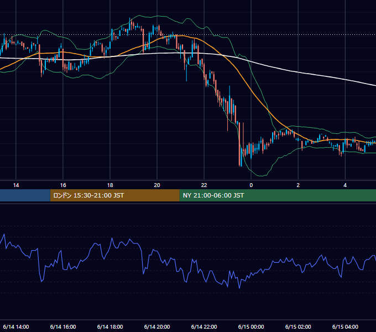376x332 pixels.
Task: Click the 6/14 20:00 date label
Action: point(157,326)
